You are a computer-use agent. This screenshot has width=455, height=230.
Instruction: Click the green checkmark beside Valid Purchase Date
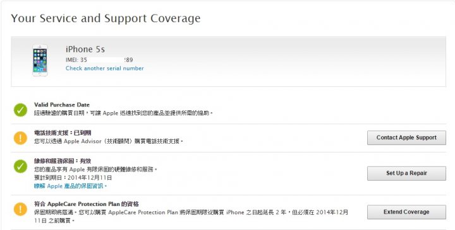point(20,110)
